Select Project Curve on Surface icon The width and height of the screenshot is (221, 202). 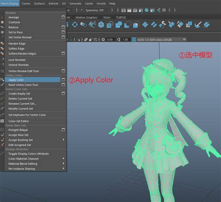tap(110, 25)
